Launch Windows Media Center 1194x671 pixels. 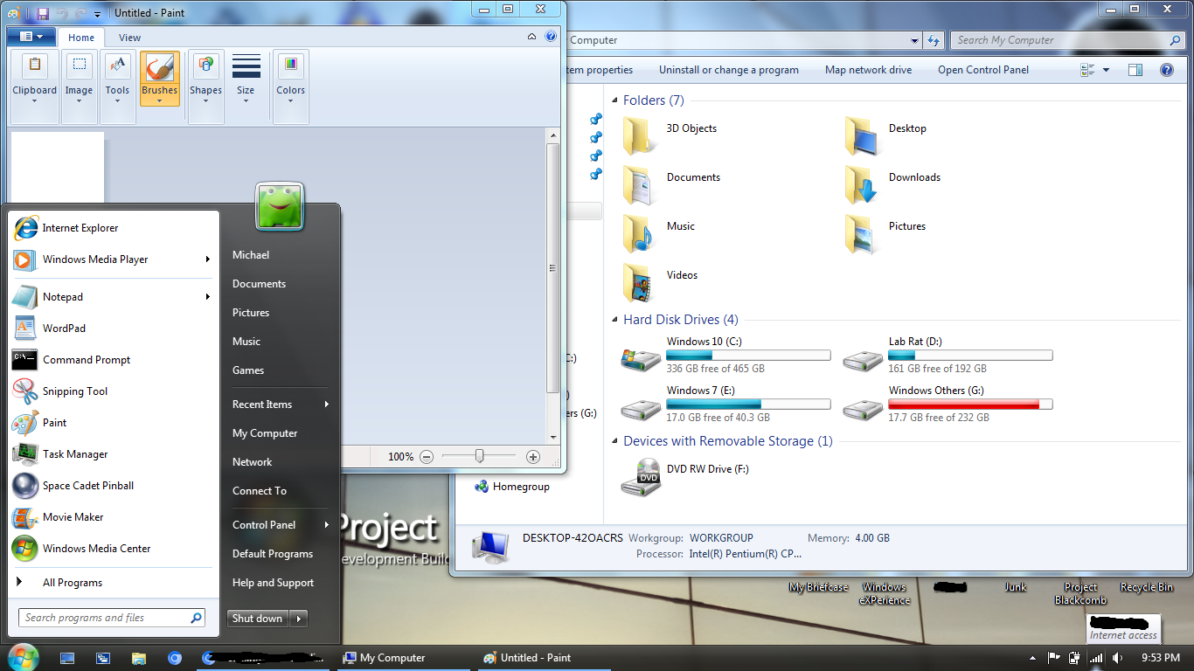114,549
